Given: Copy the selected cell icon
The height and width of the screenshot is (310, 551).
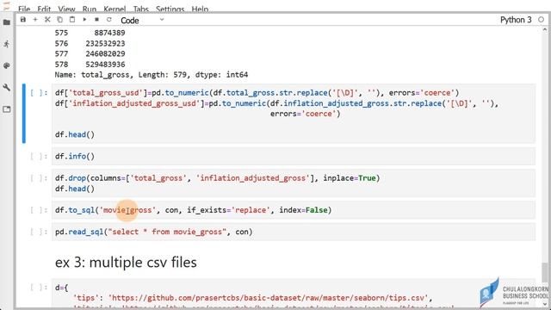Looking at the screenshot, I should 59,20.
